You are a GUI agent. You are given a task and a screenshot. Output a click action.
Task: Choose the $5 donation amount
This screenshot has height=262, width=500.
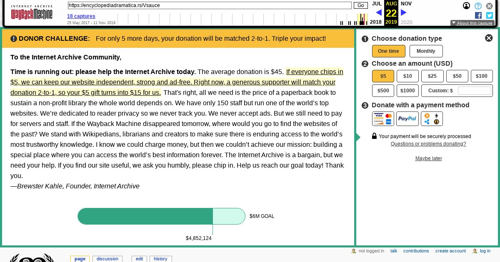point(383,76)
